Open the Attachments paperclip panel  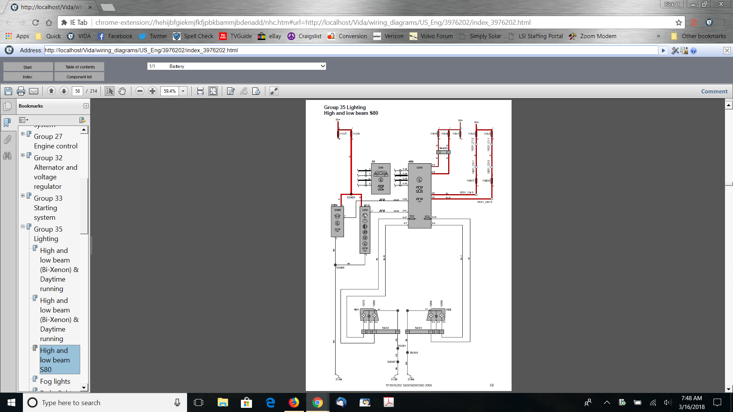[7, 139]
